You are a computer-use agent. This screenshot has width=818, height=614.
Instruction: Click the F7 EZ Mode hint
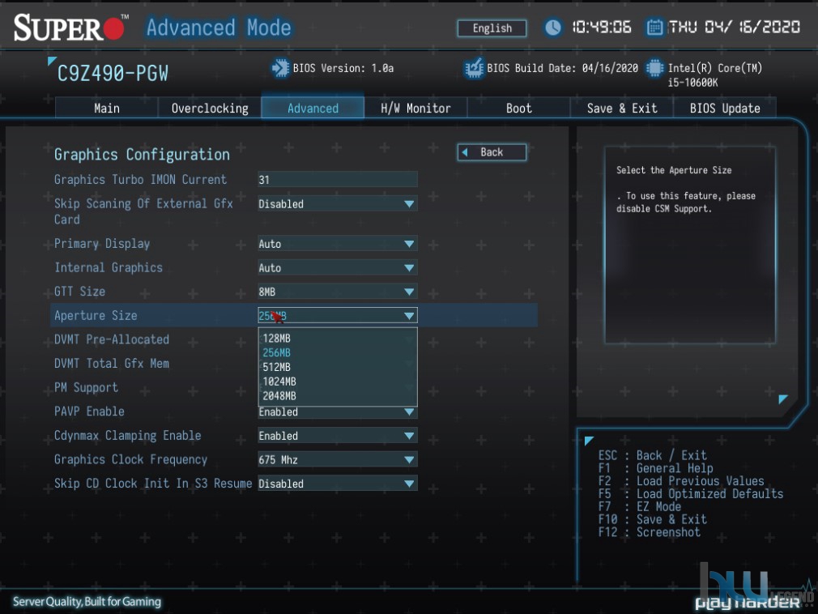pos(640,506)
